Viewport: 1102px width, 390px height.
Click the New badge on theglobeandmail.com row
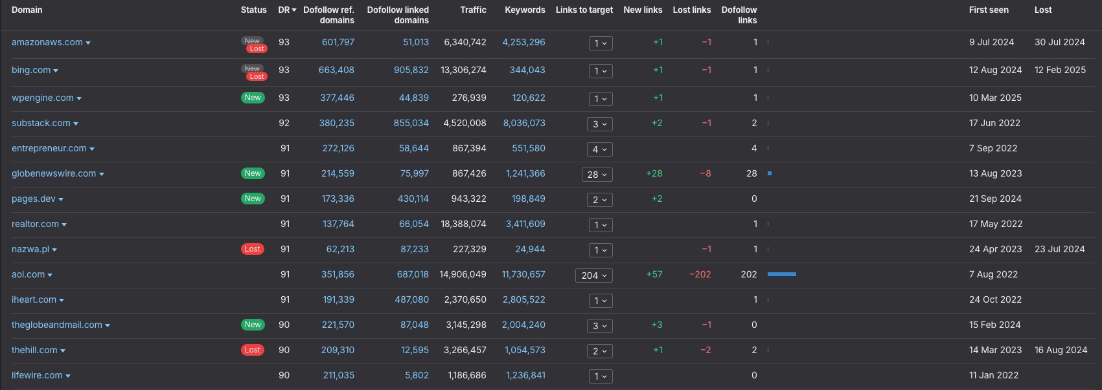coord(253,325)
